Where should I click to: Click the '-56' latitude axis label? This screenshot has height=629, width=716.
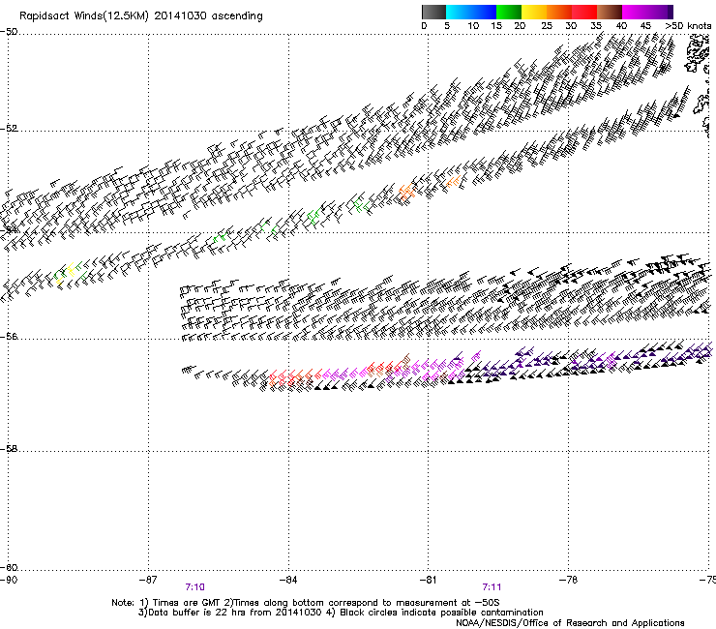(9, 337)
